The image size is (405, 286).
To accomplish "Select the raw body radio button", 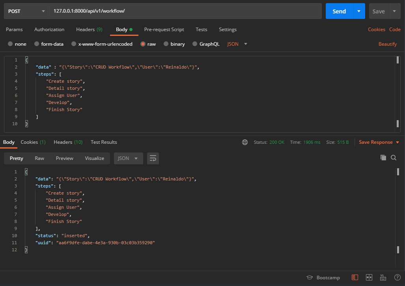I will (143, 44).
